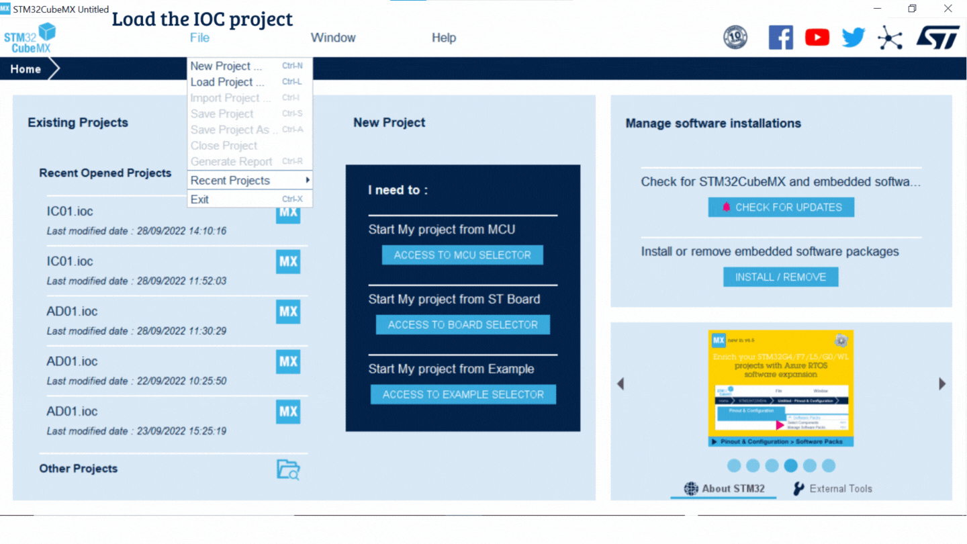Restore down the application window
967x544 pixels.
[912, 8]
